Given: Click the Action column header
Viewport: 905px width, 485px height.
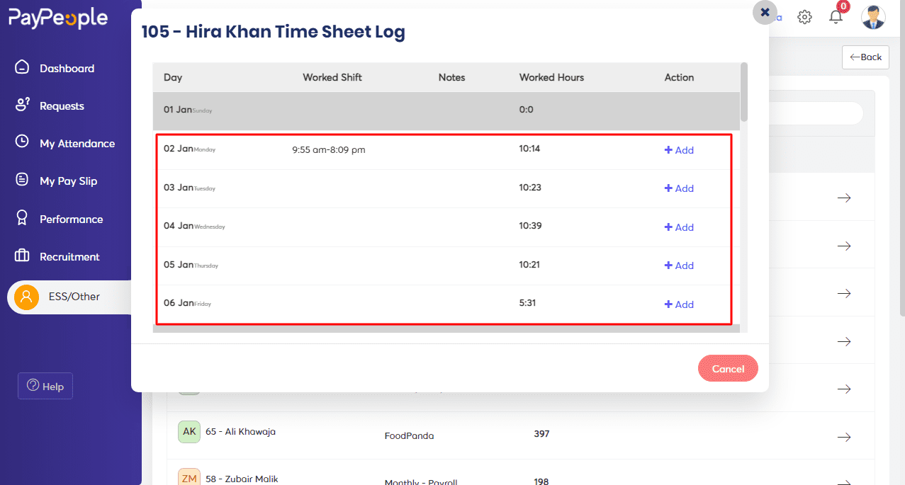Looking at the screenshot, I should click(679, 77).
